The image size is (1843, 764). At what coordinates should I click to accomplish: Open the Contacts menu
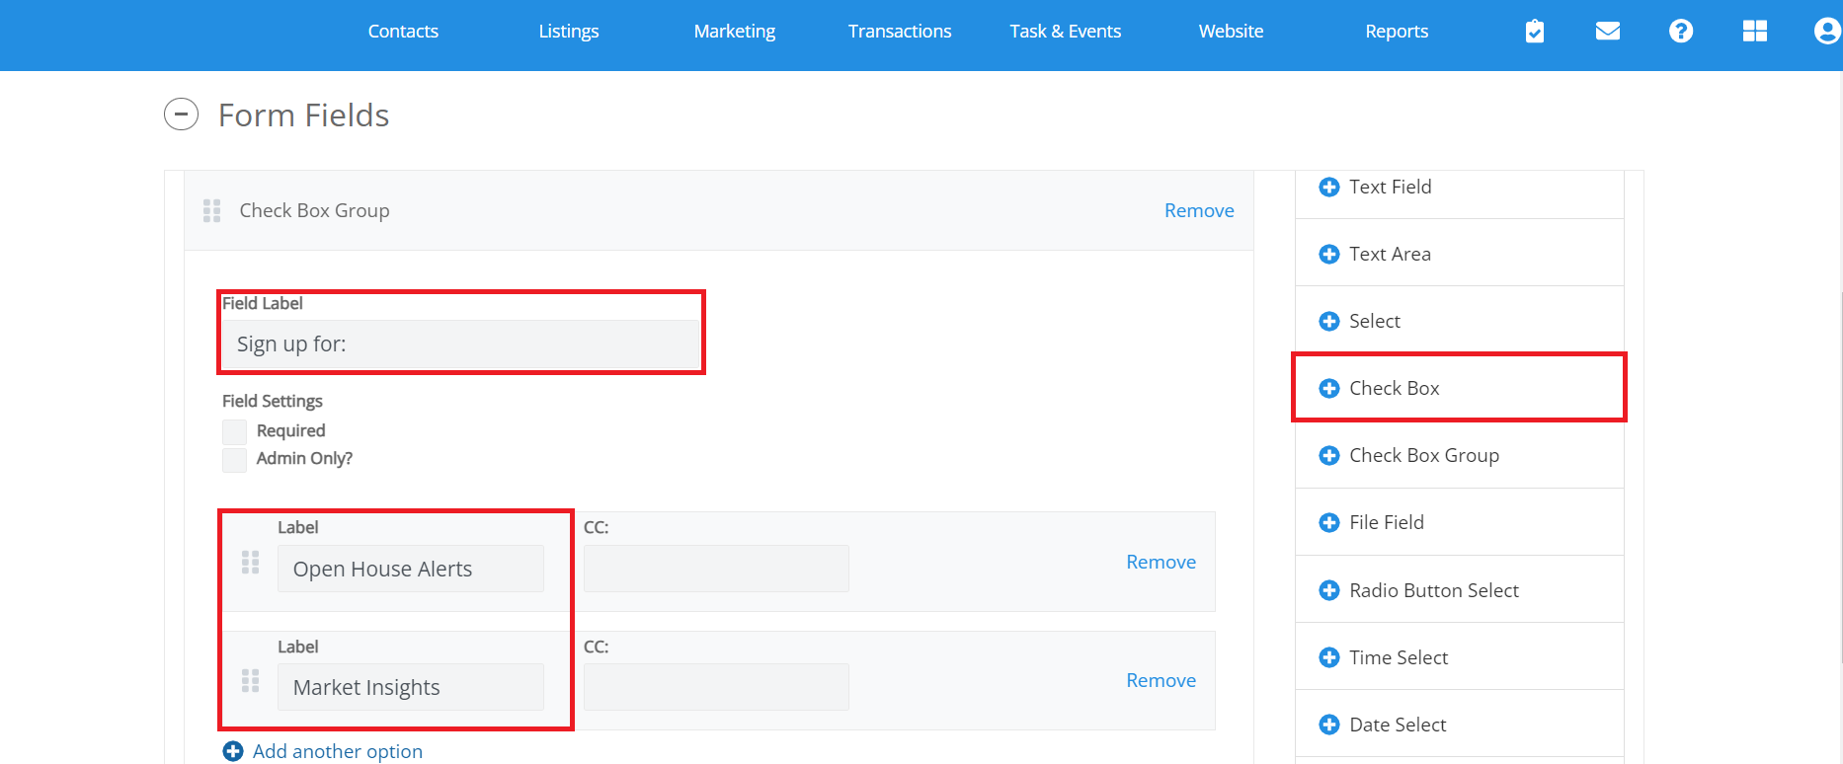pos(403,32)
